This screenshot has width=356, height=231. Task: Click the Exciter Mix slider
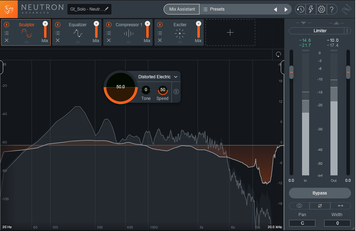point(198,30)
